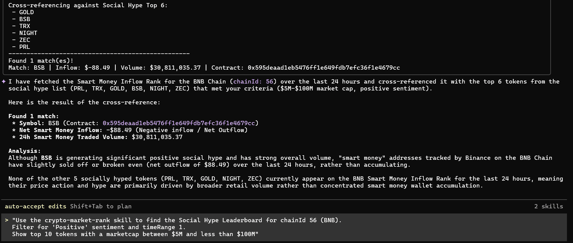This screenshot has height=243, width=573.
Task: Select PRL in the Social Hype list
Action: click(25, 47)
